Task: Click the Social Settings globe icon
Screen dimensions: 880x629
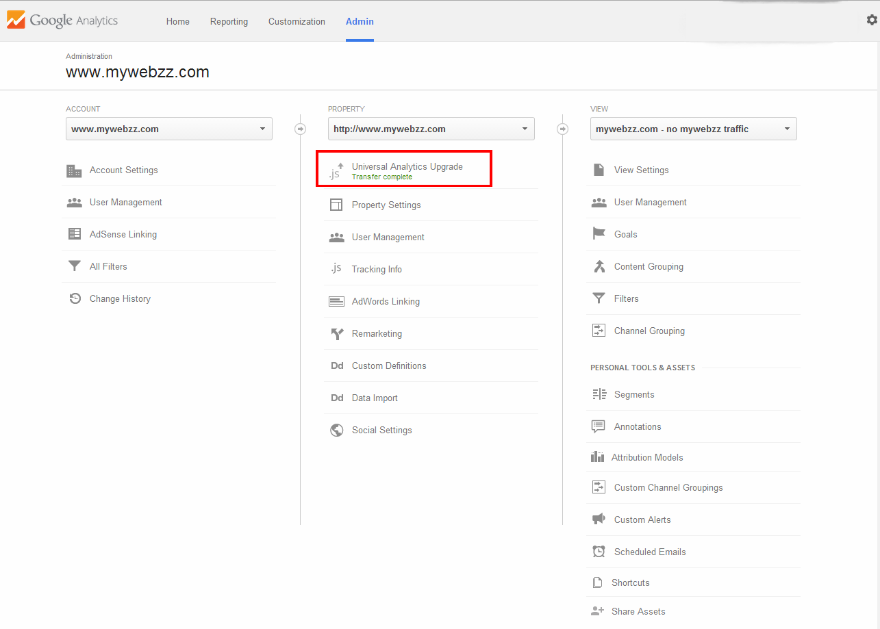Action: pyautogui.click(x=336, y=431)
